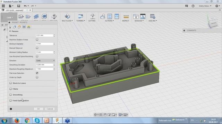This screenshot has height=124, width=222.
Task: Click the info icon at dialog bottom
Action: 11,109
